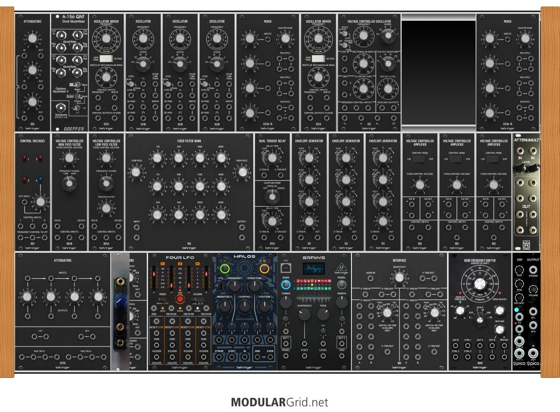
Task: Click the OUT L jack on Pico DSP module
Action: [519, 354]
